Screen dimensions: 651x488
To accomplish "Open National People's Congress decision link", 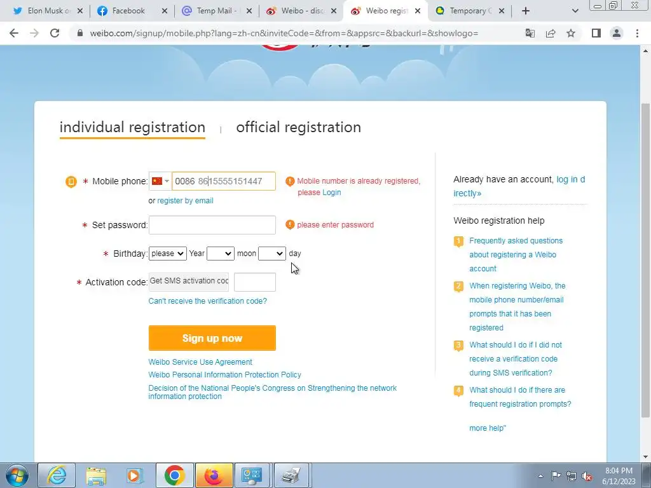I will click(x=272, y=392).
